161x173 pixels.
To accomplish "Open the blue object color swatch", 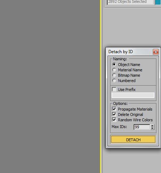I will point(158,2).
